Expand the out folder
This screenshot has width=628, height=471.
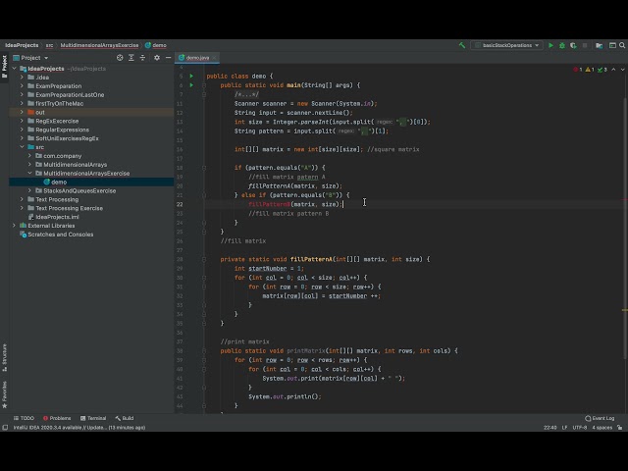click(22, 112)
